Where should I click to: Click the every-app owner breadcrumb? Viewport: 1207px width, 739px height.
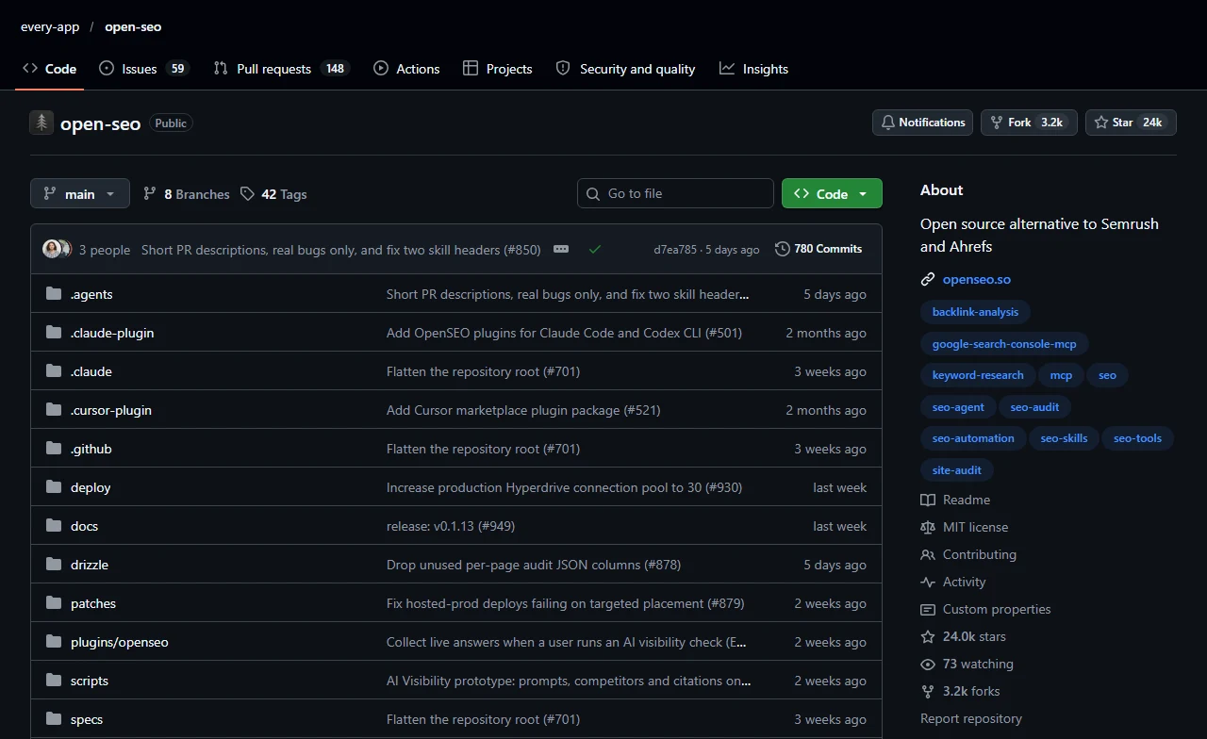point(50,26)
